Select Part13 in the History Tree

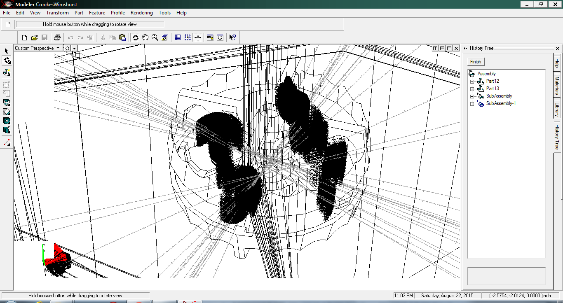[x=493, y=89]
